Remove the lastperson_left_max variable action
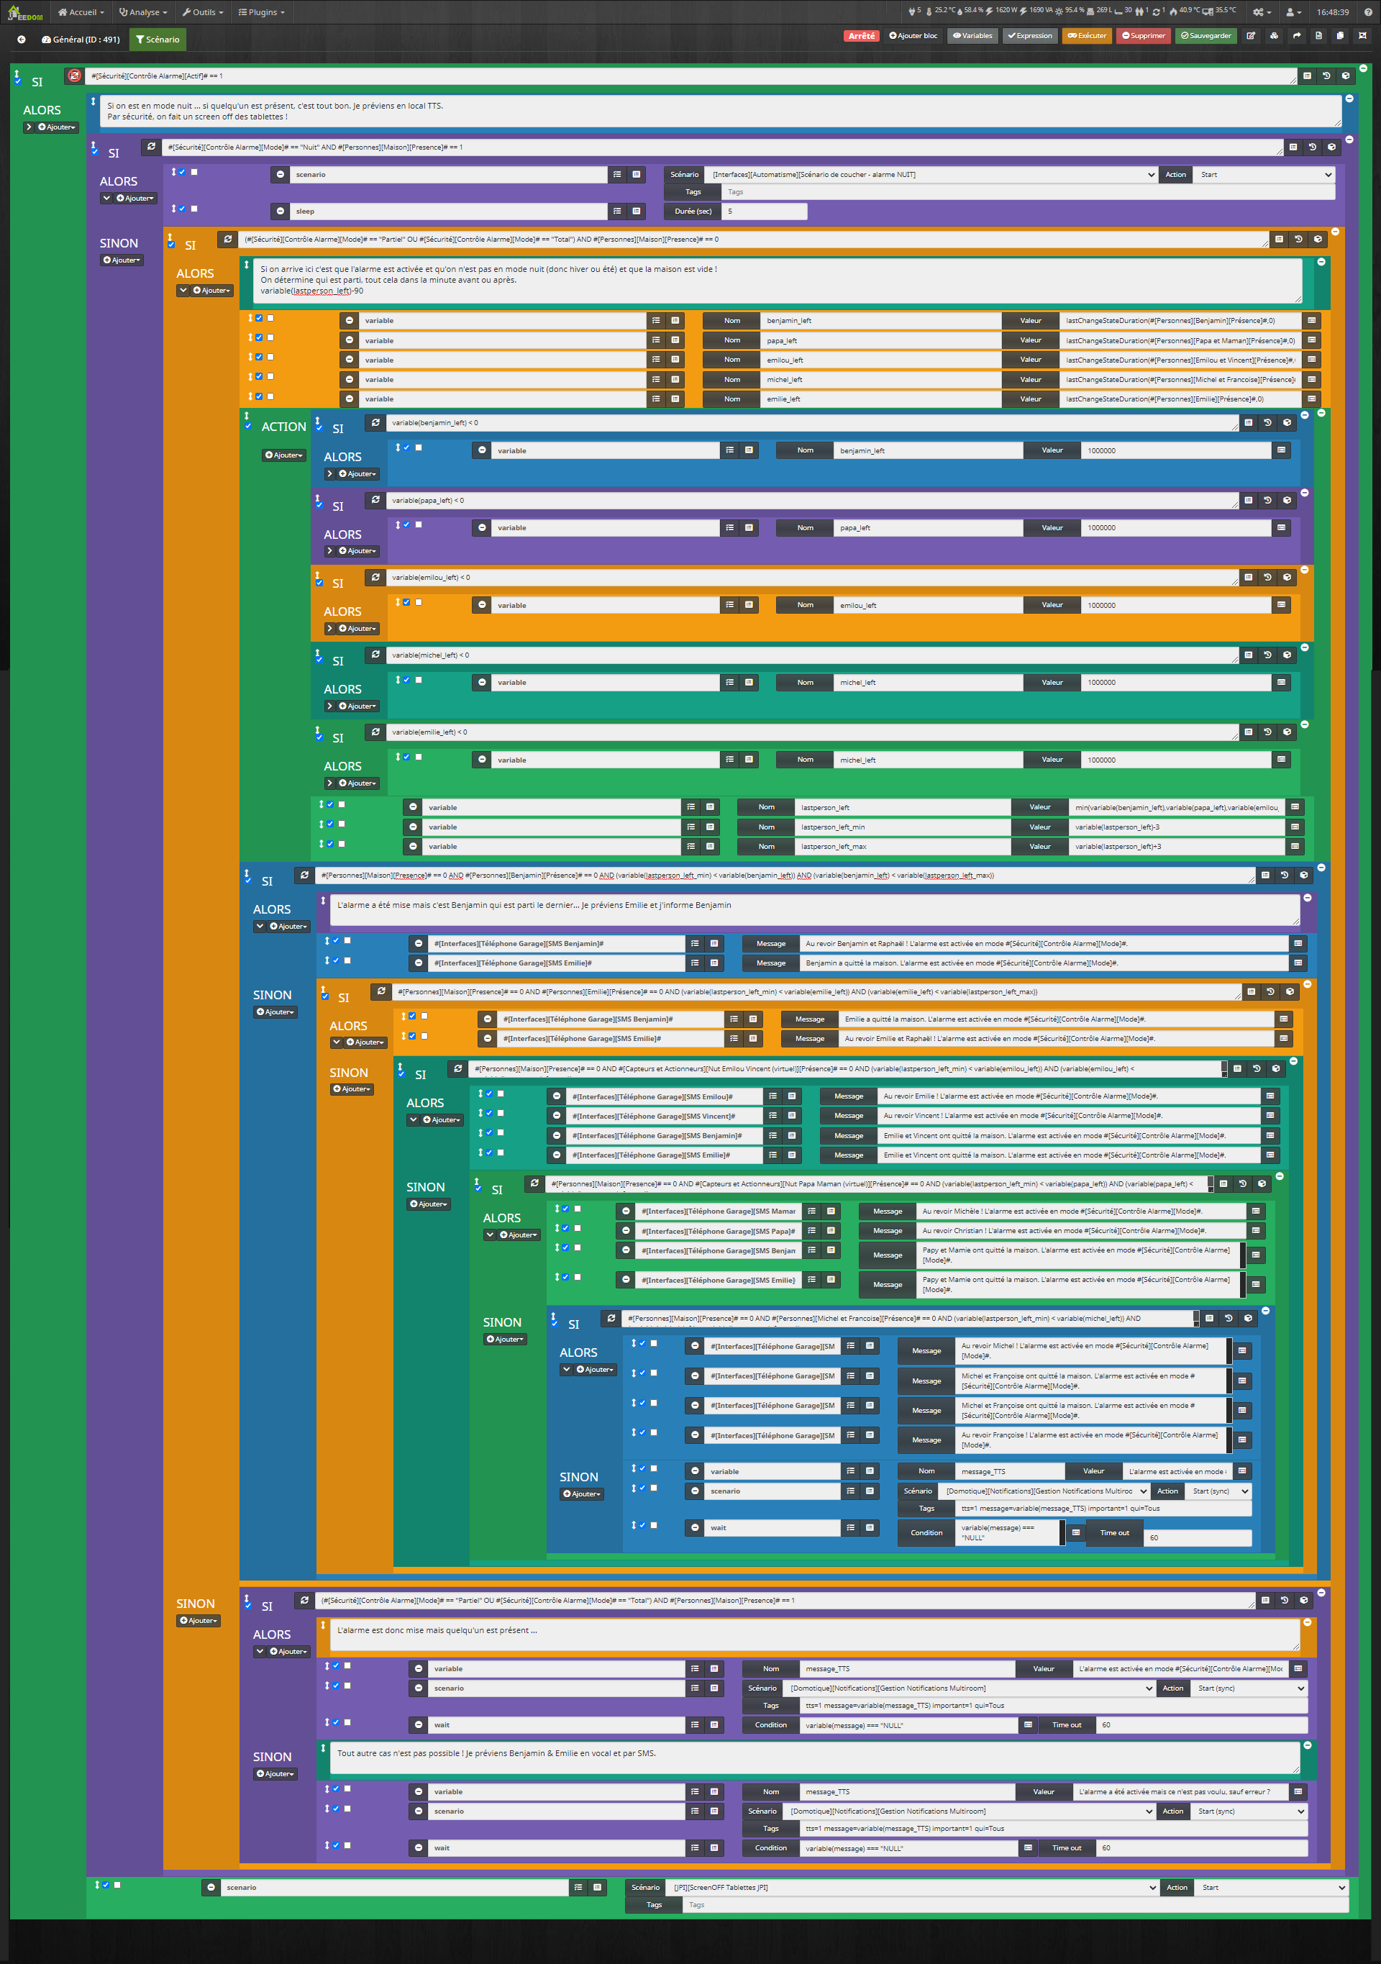Image resolution: width=1381 pixels, height=1964 pixels. [x=413, y=847]
